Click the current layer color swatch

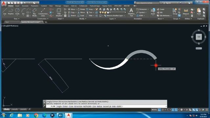pos(108,12)
